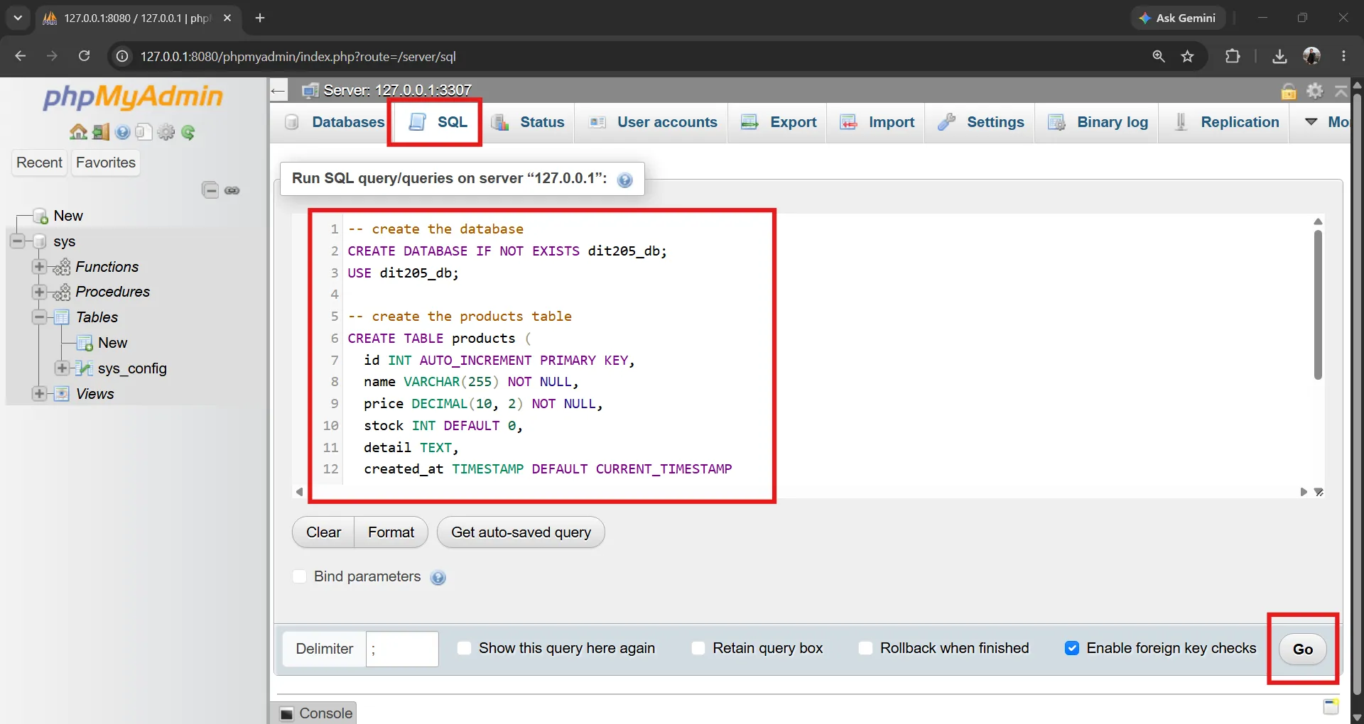This screenshot has width=1364, height=724.
Task: Click the log out icon in sidebar
Action: coord(101,132)
